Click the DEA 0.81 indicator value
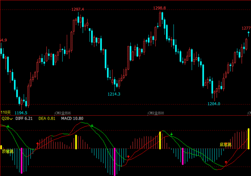Image resolution: width=251 pixels, height=176 pixels. [47, 118]
